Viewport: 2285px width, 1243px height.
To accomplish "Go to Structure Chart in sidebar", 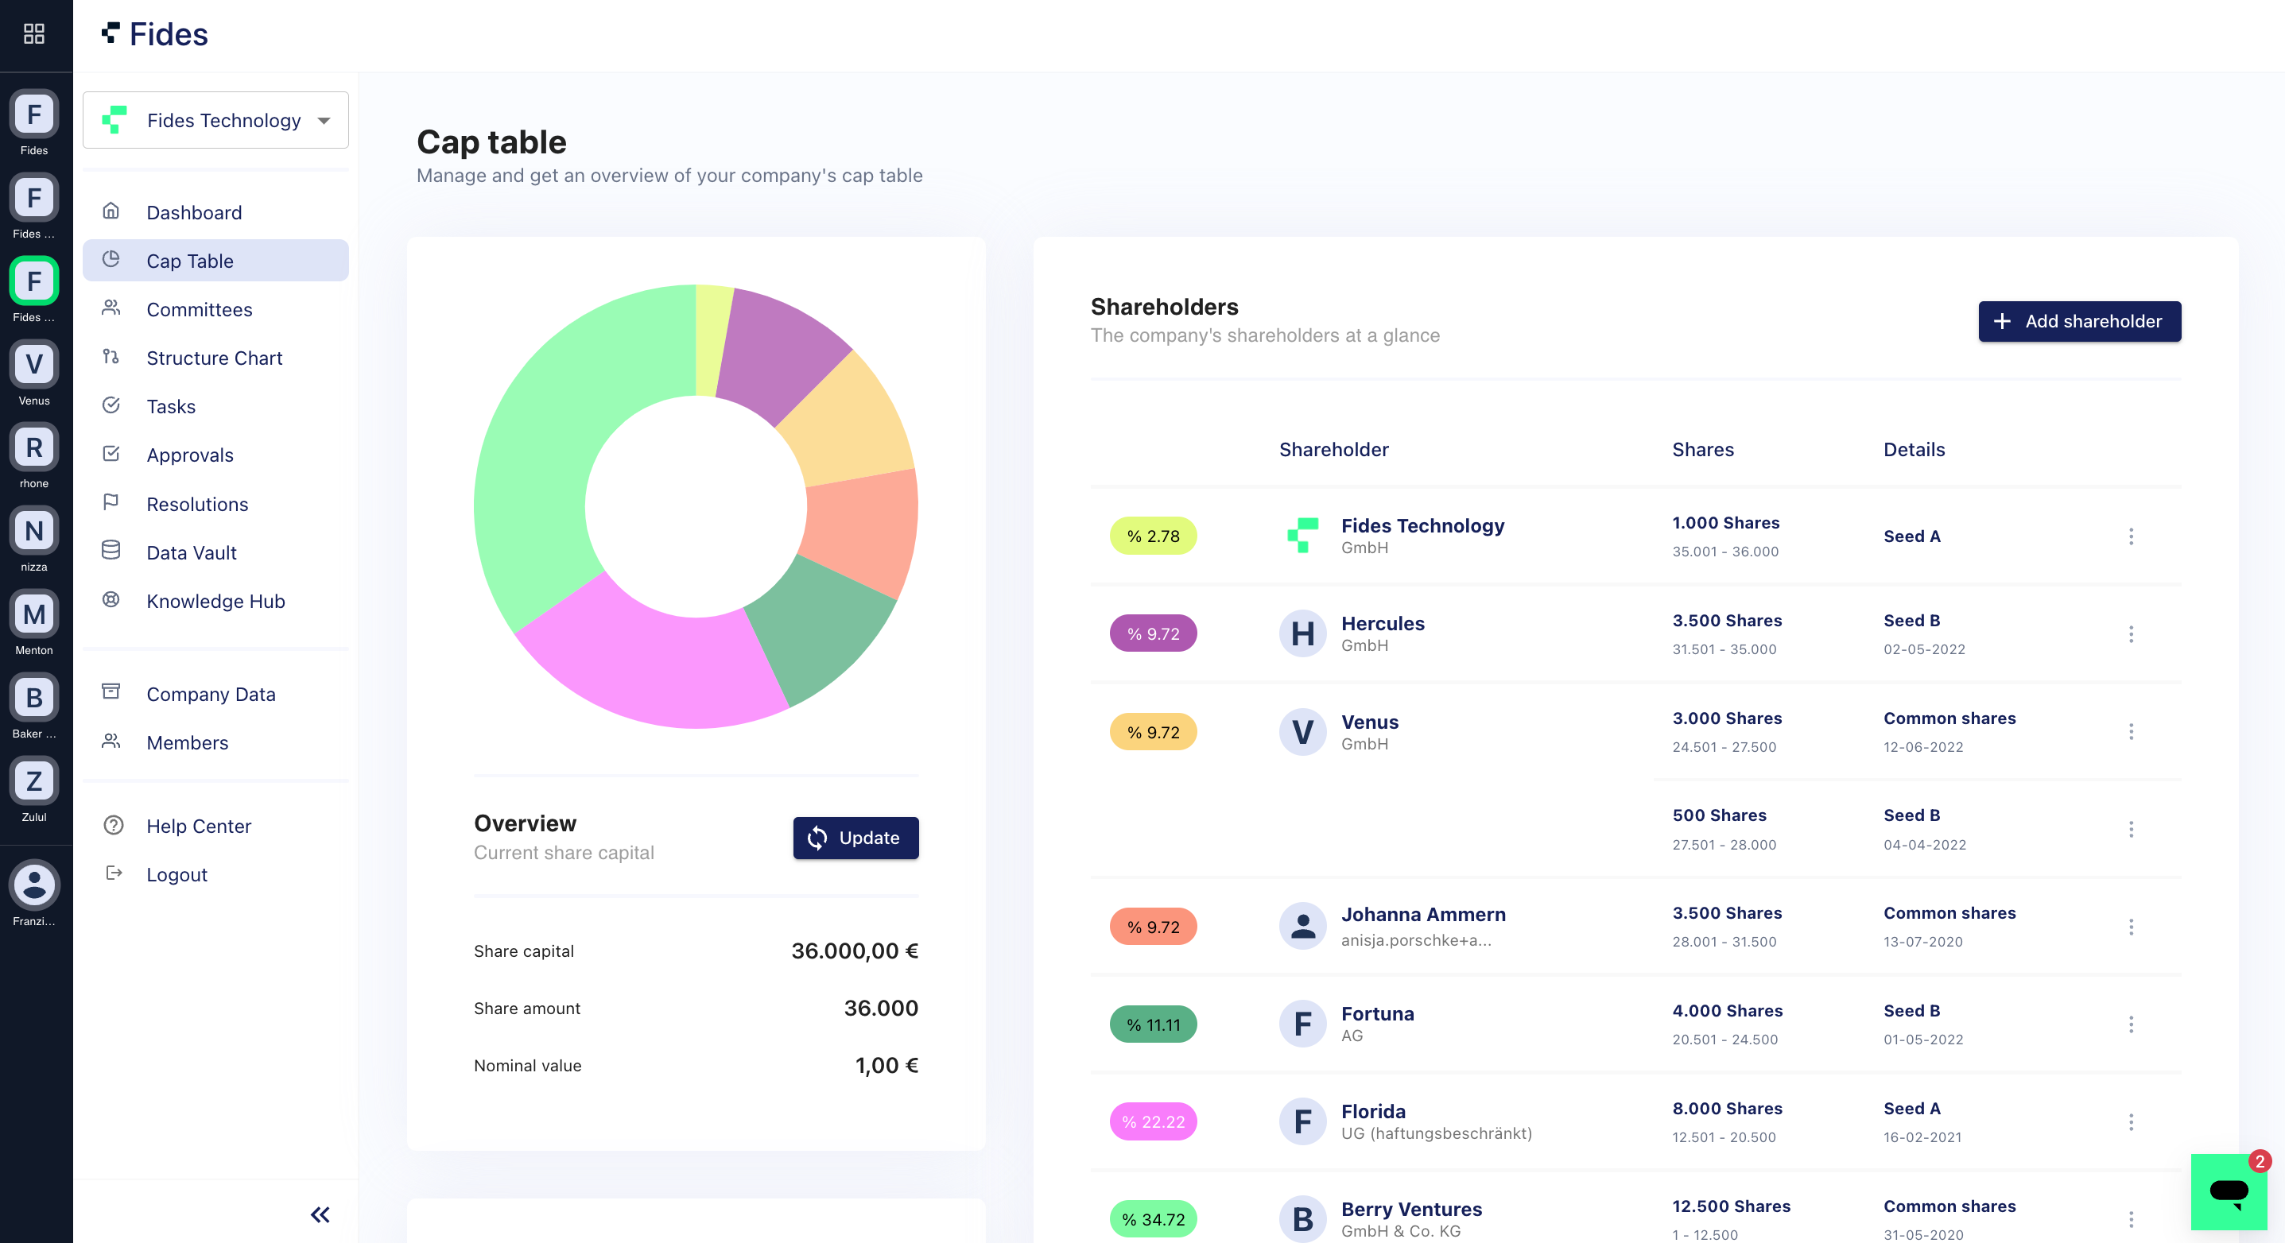I will (214, 358).
